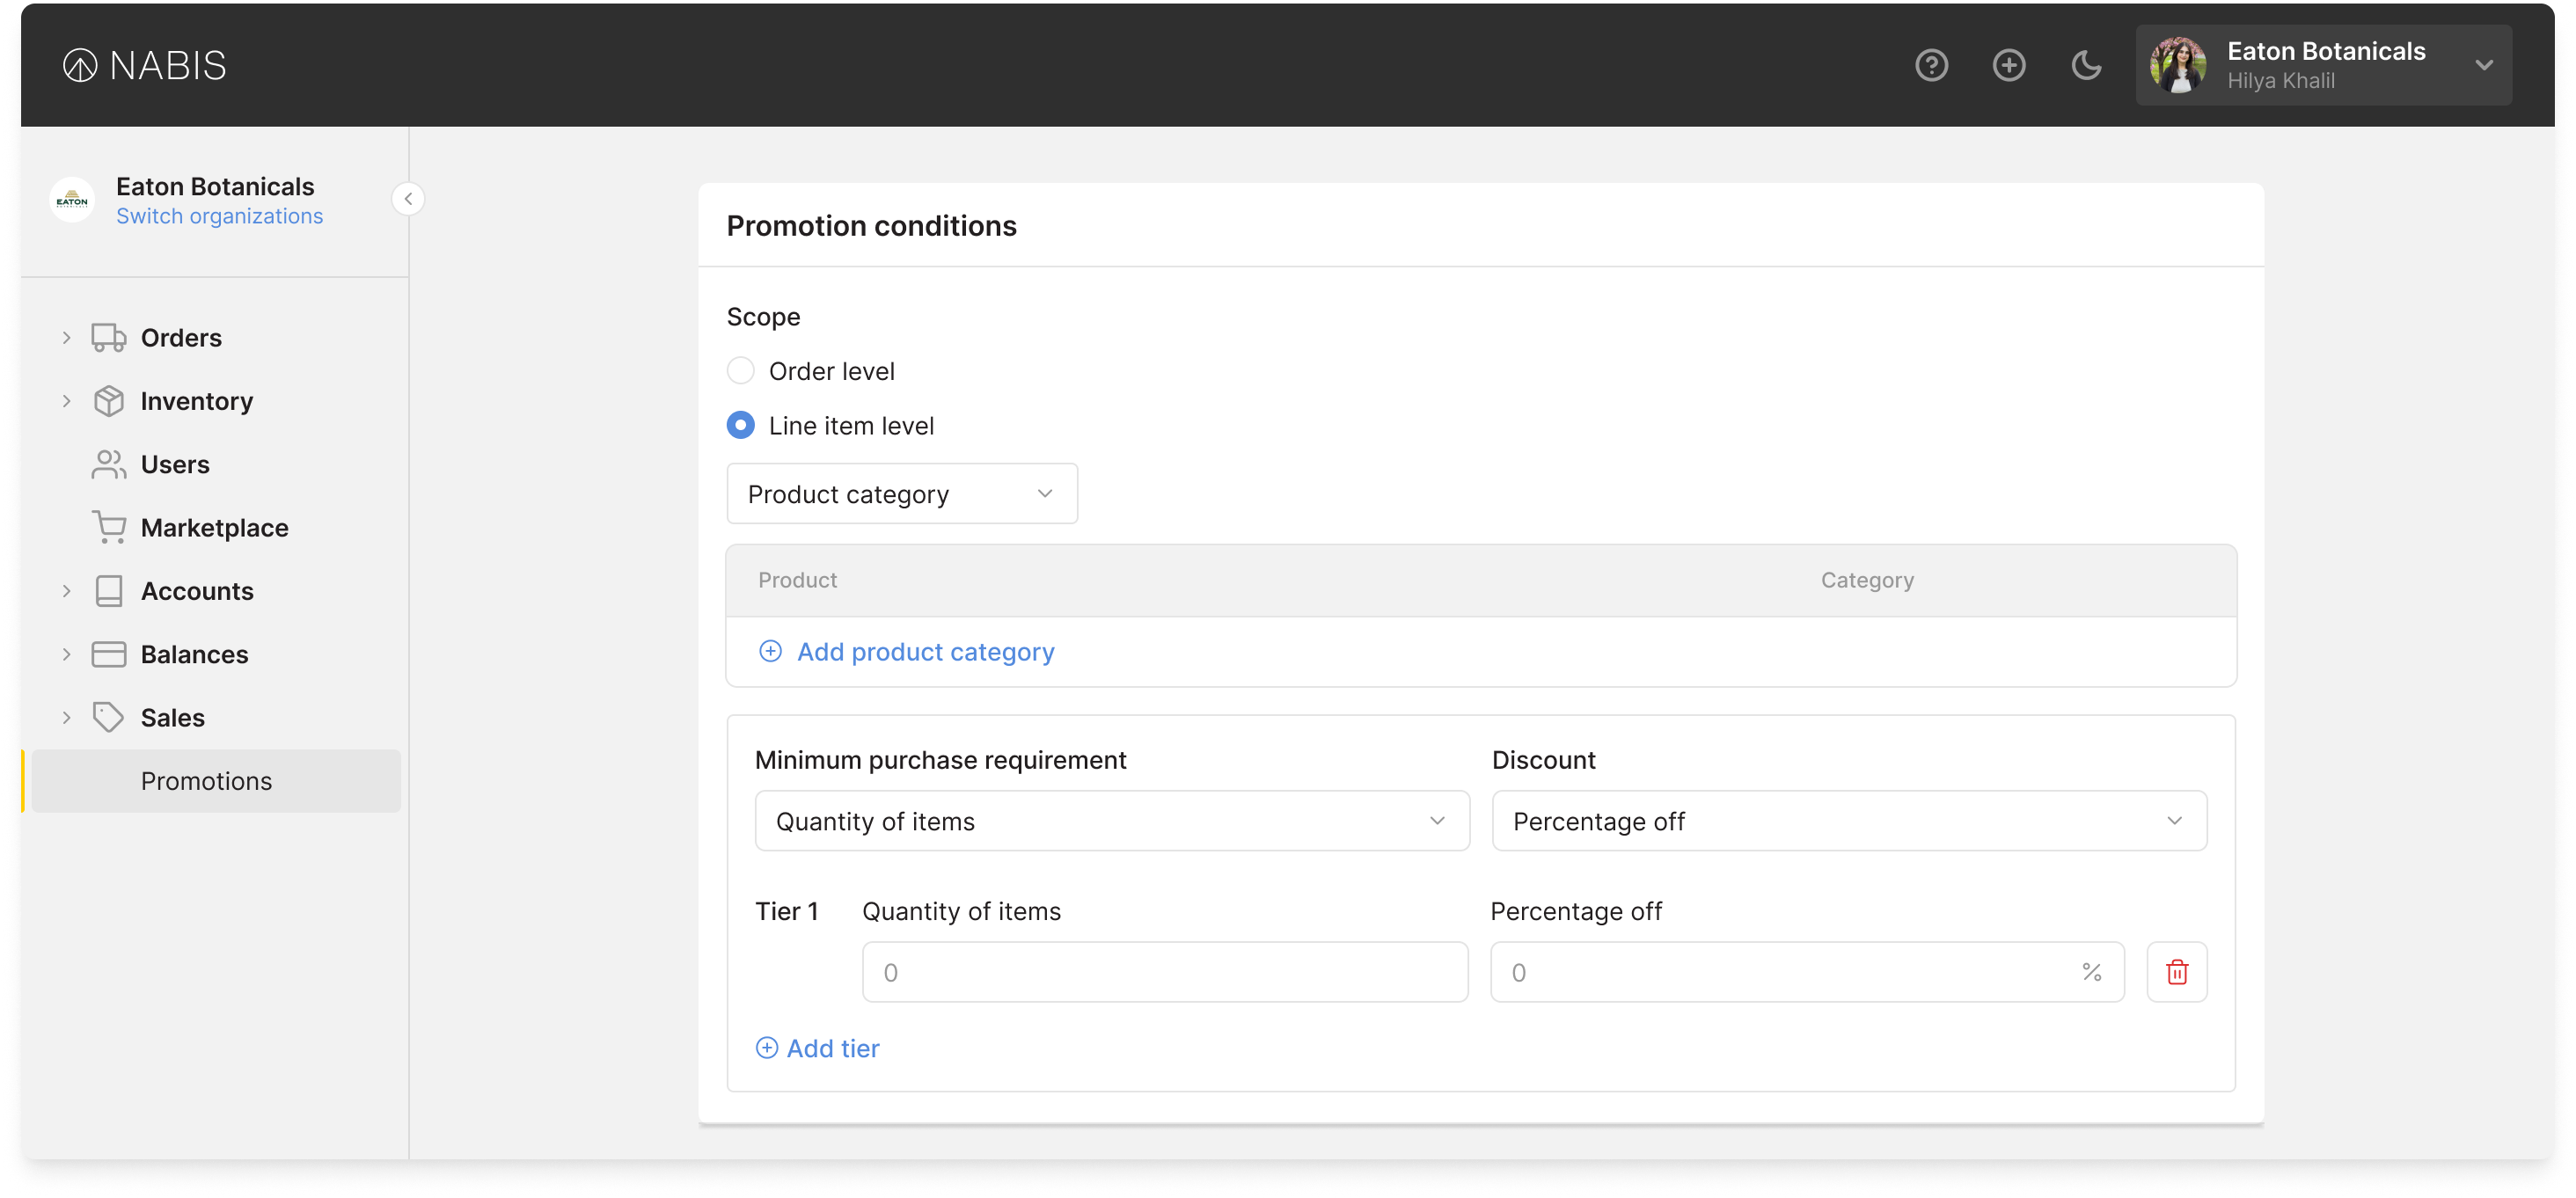Click Switch organizations link
Image resolution: width=2576 pixels, height=1198 pixels.
pyautogui.click(x=219, y=216)
